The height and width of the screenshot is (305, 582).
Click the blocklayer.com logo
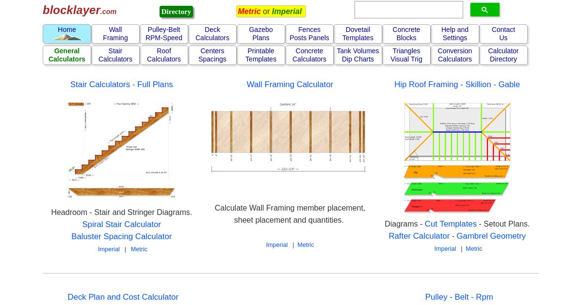tap(80, 10)
